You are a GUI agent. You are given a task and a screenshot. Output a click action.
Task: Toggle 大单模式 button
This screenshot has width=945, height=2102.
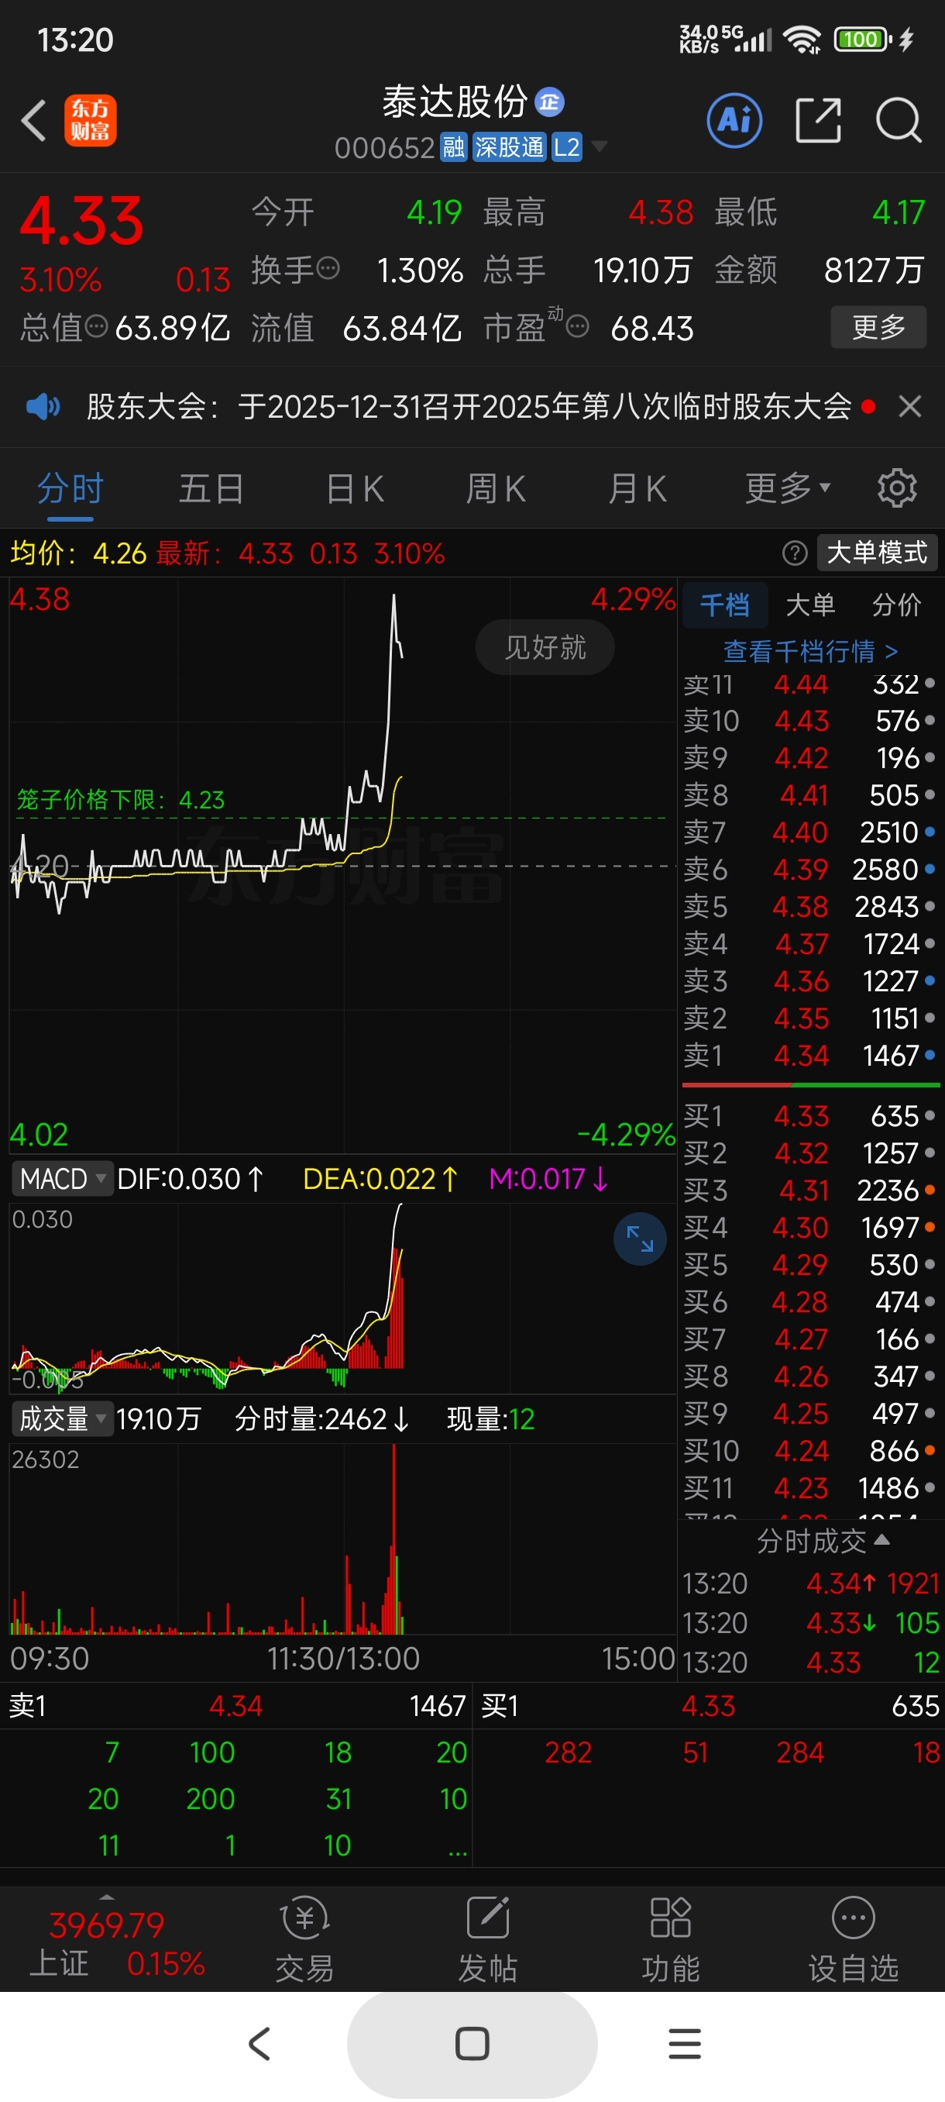click(878, 553)
